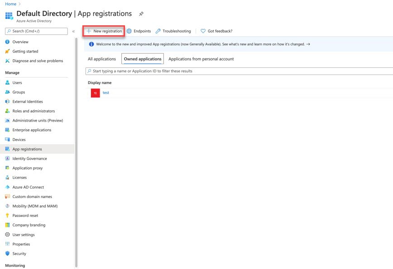Click the Mobility (MDM and MAM) icon
The image size is (393, 269).
click(8, 206)
